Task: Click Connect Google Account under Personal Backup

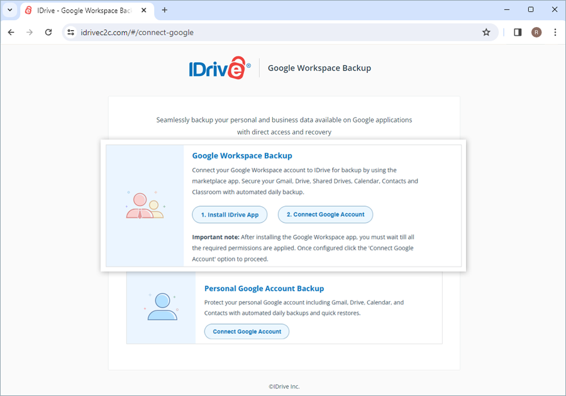Action: [247, 331]
